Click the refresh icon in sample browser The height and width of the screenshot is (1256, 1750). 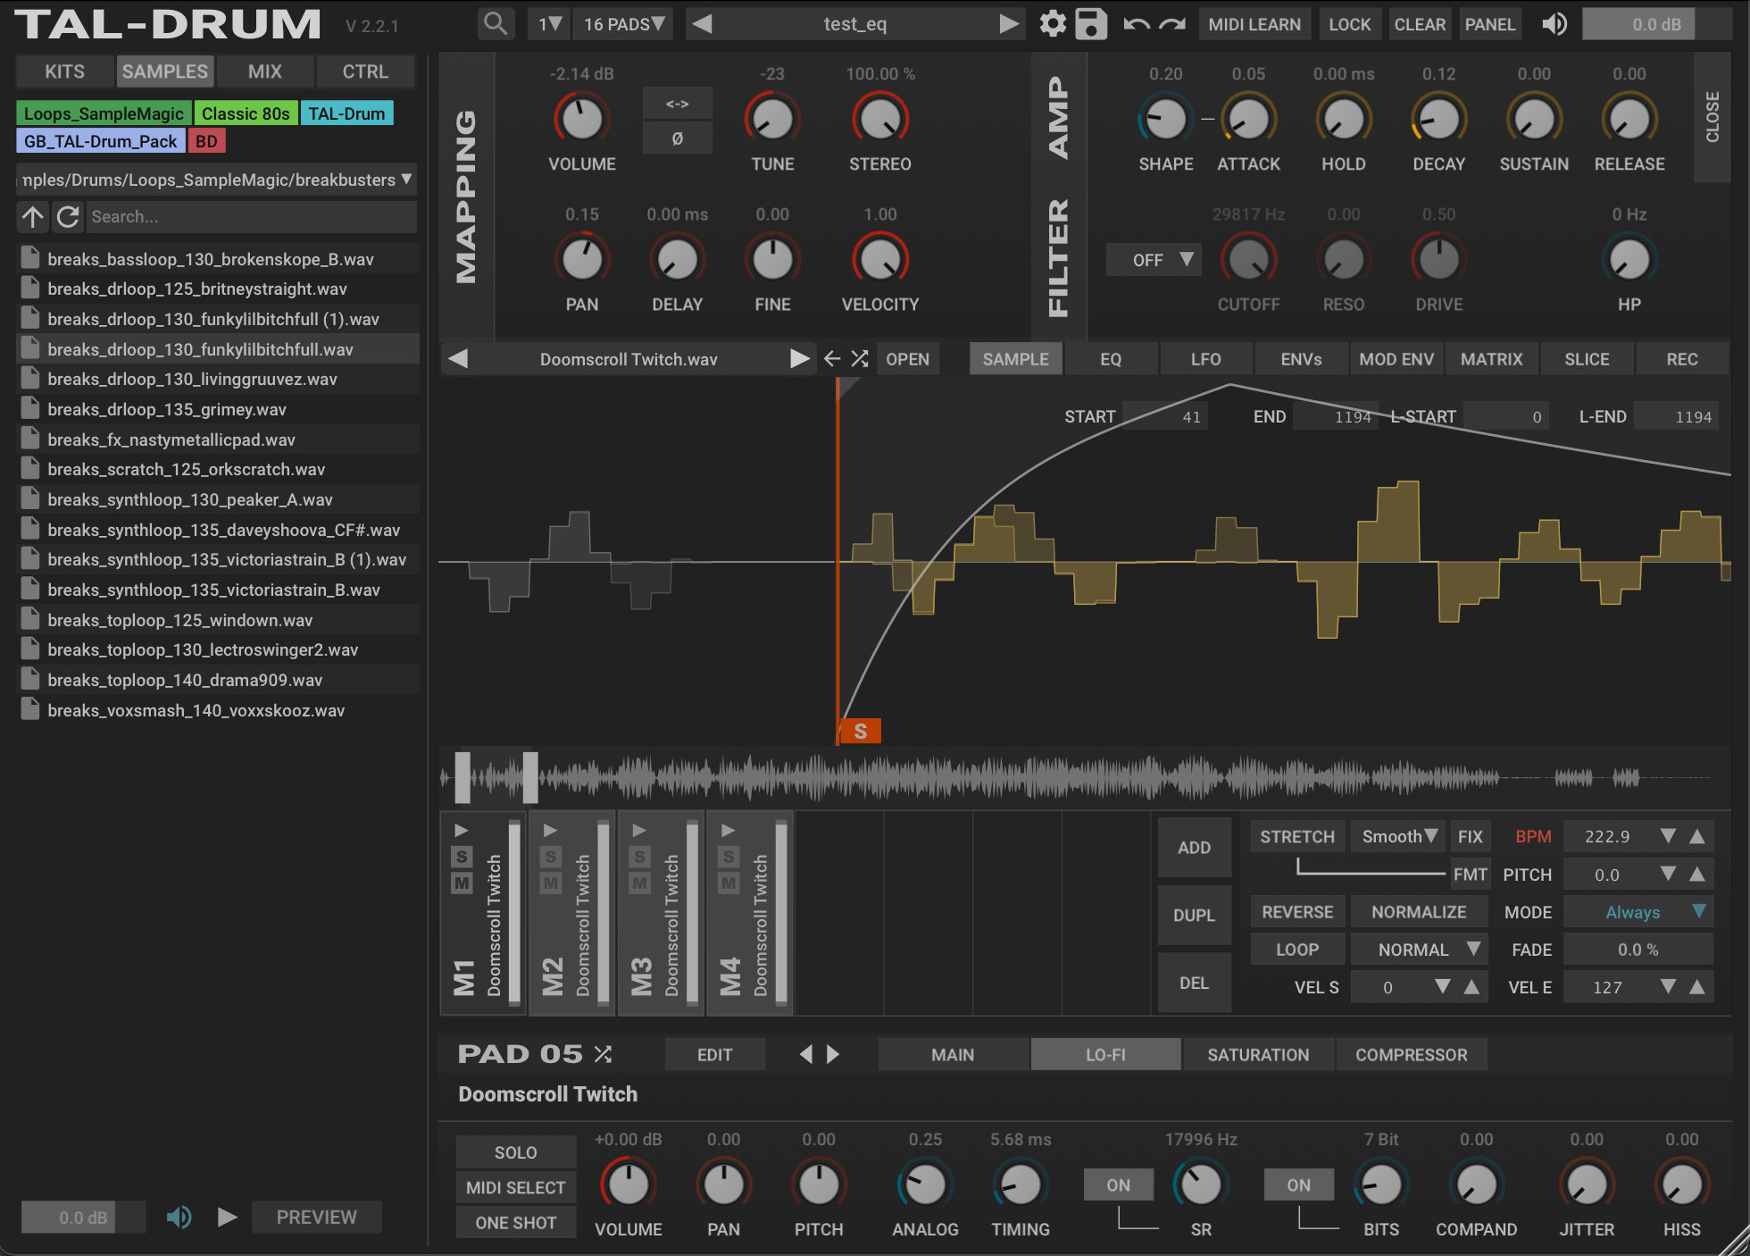[68, 216]
